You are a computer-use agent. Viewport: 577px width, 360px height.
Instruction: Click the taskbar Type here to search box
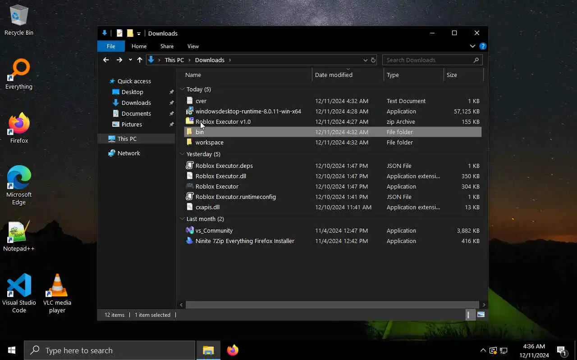110,350
